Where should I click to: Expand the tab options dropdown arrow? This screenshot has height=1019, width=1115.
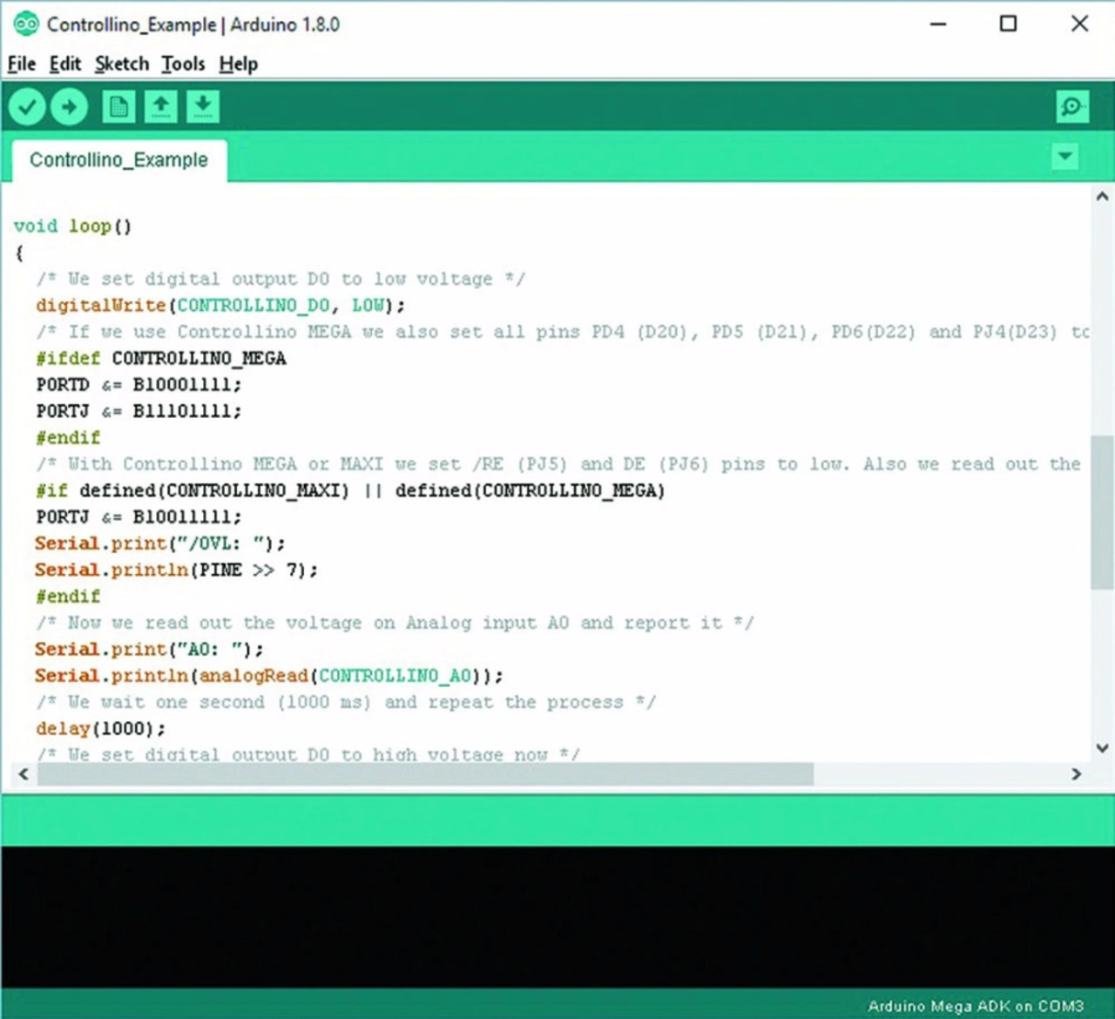1064,157
